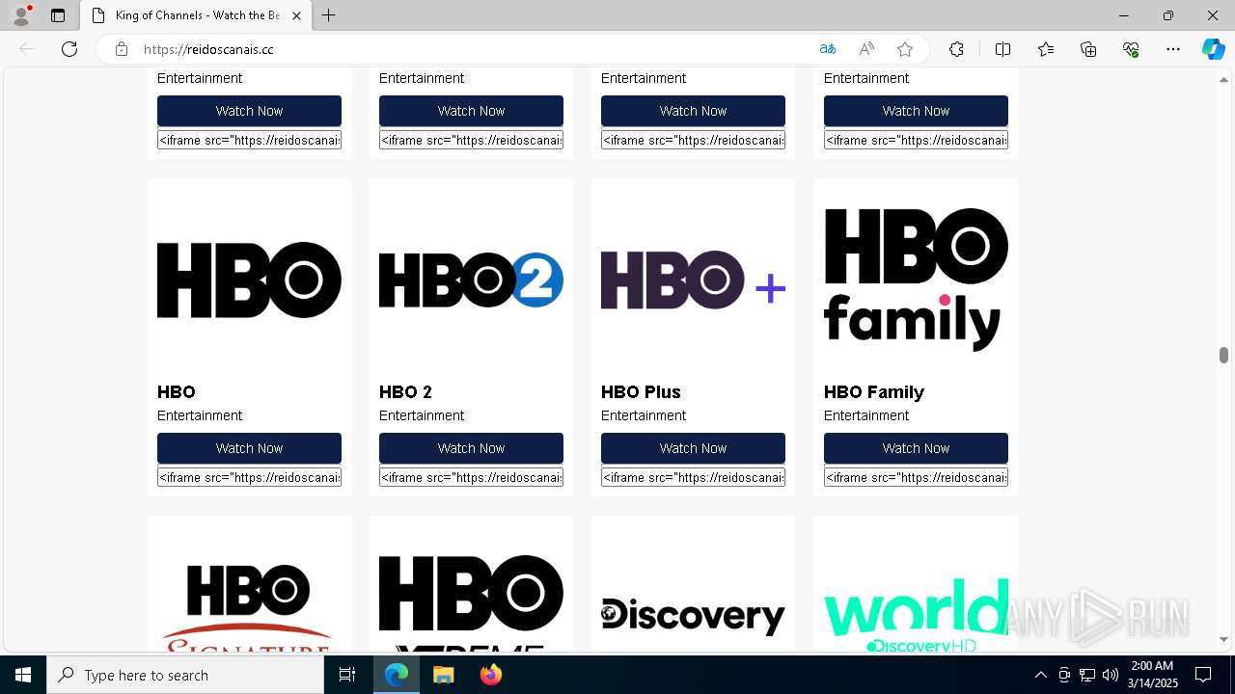Open the Copilot sidebar icon
Image resolution: width=1235 pixels, height=694 pixels.
coord(1213,49)
